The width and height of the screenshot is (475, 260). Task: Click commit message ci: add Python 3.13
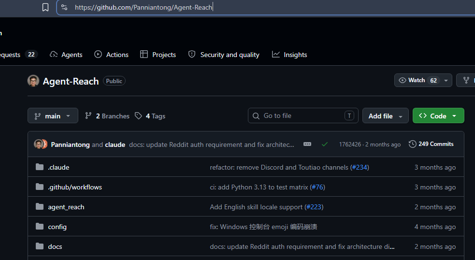(x=259, y=188)
